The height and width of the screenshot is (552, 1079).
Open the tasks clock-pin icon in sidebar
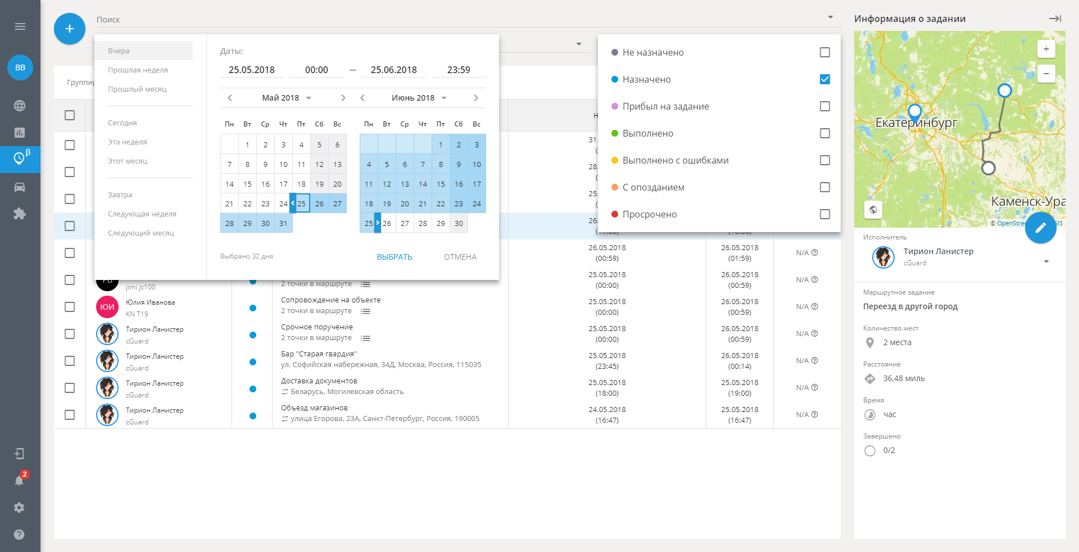(x=20, y=160)
